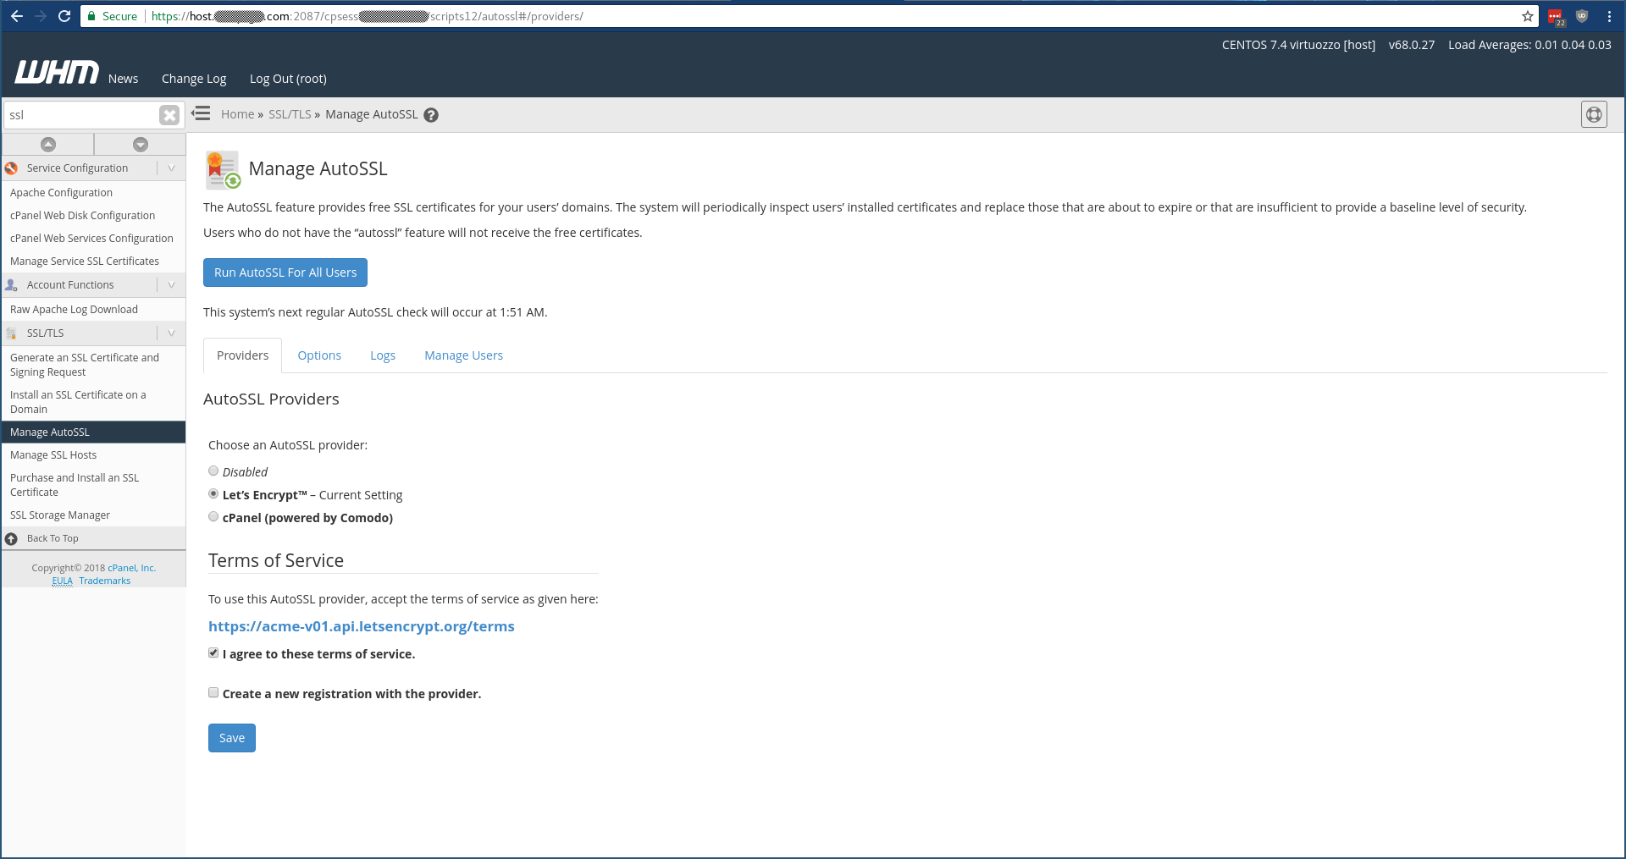Click the support lifesaver icon

coord(1593,114)
